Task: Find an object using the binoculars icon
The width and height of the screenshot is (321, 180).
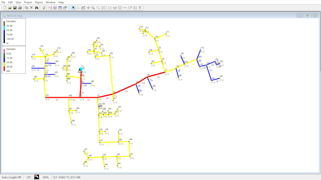Action: 36,8
